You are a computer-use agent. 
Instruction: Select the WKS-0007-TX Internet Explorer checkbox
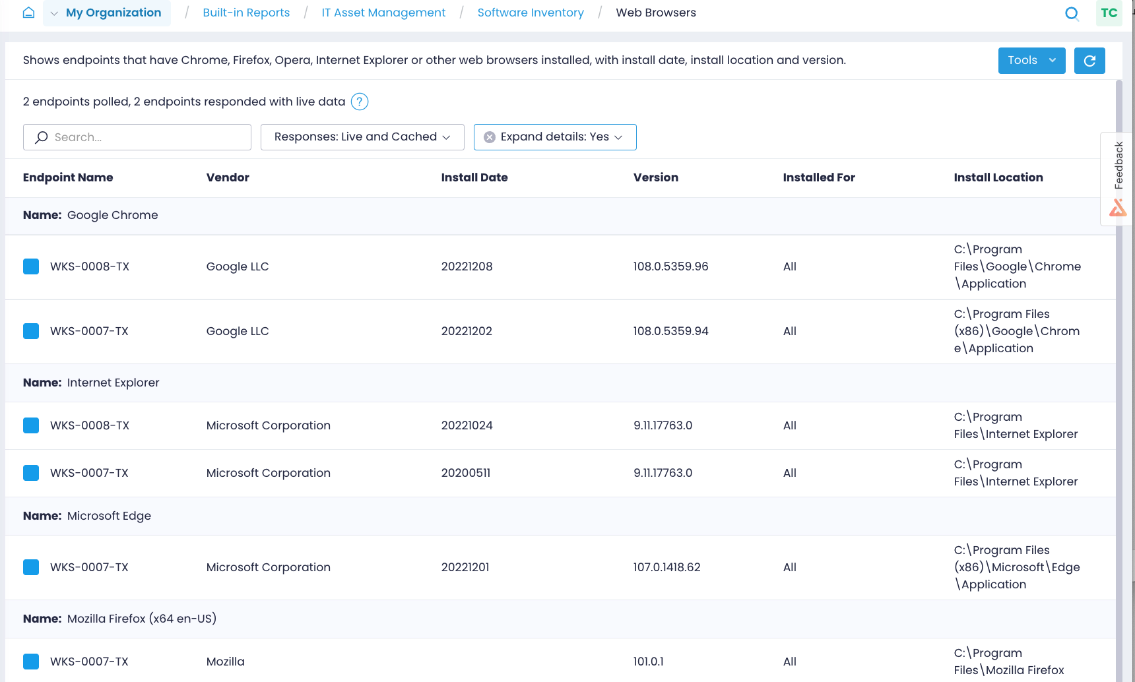(x=31, y=473)
